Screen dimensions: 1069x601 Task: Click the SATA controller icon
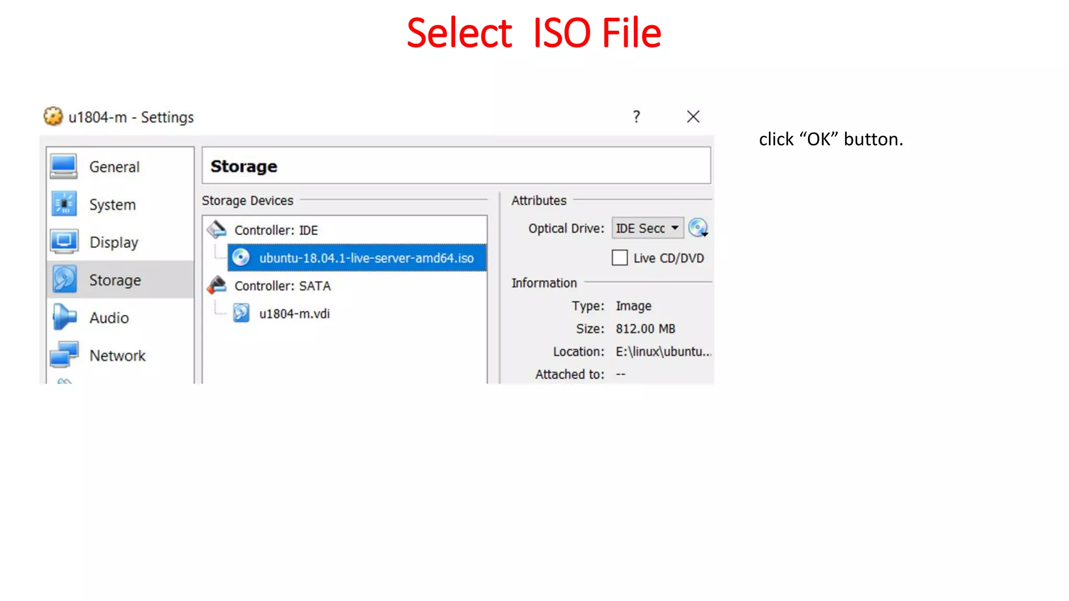(x=217, y=285)
